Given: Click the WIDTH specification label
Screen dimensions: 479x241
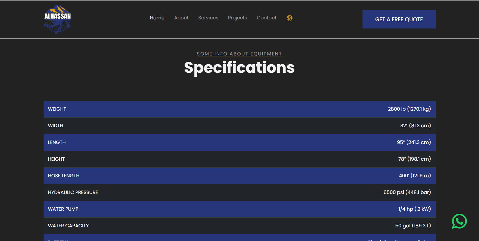Looking at the screenshot, I should (x=56, y=126).
